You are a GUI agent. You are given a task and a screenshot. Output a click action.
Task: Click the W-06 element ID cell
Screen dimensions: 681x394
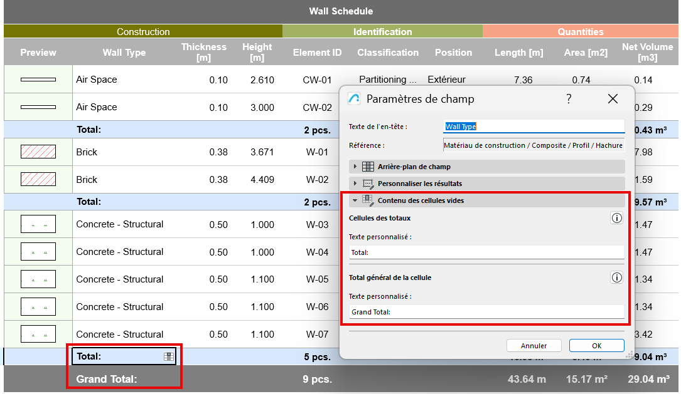(317, 306)
